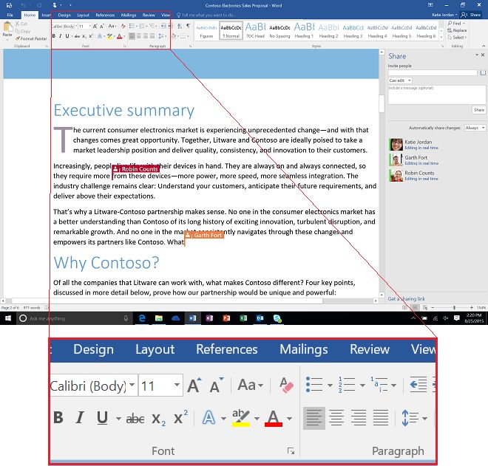Toggle Show/Hide paragraph marks (¶)
This screenshot has width=488, height=466.
(189, 26)
